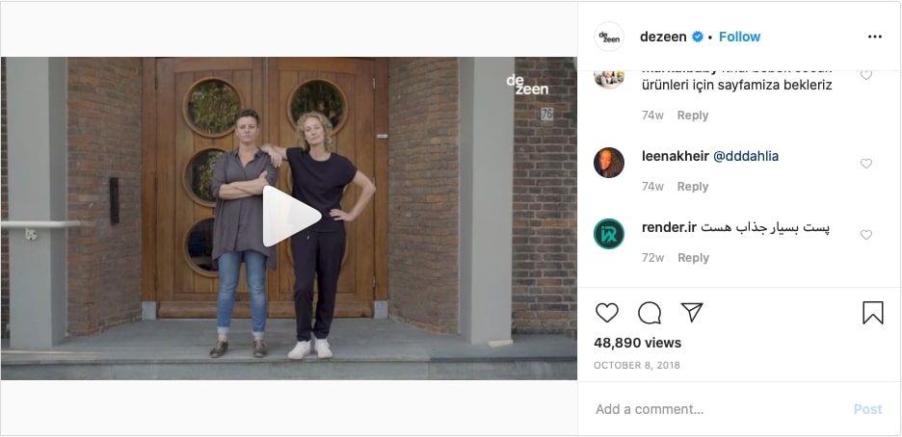Reply to the sayfamiza bekleriz comment
This screenshot has height=437, width=902.
point(693,116)
